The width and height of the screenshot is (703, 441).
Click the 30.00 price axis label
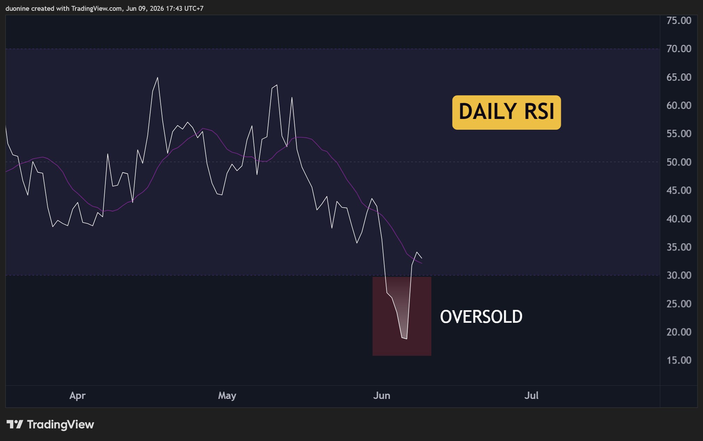tap(679, 275)
